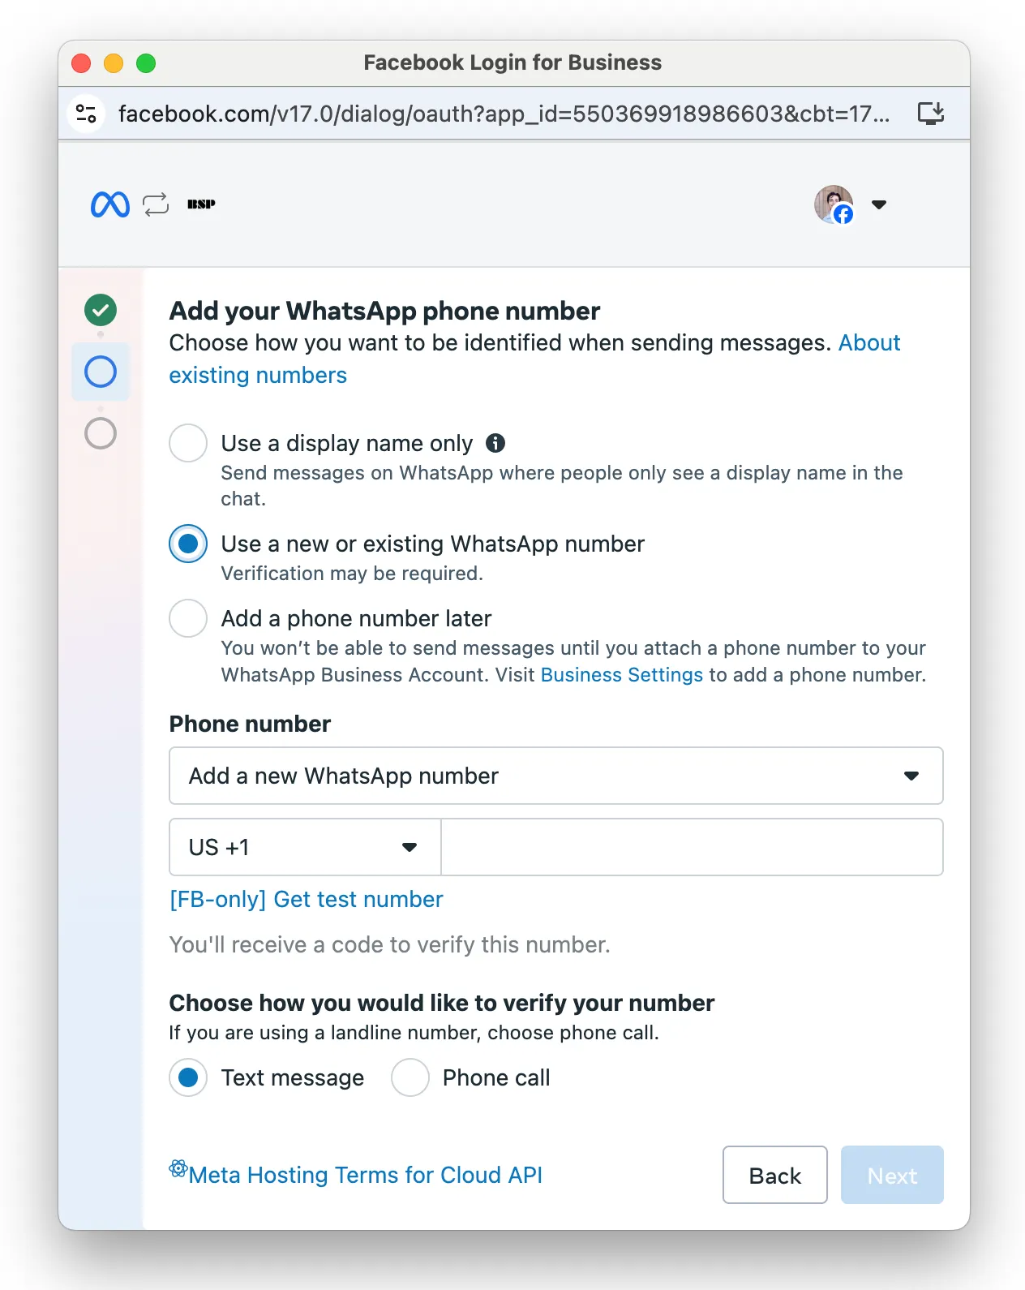Open the 'Add a new WhatsApp number' dropdown

[x=555, y=776]
